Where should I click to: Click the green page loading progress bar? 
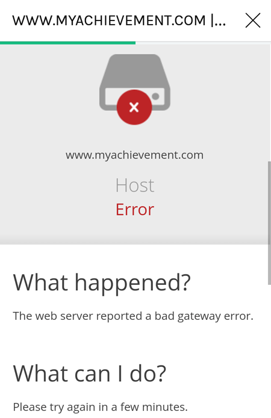click(x=67, y=43)
